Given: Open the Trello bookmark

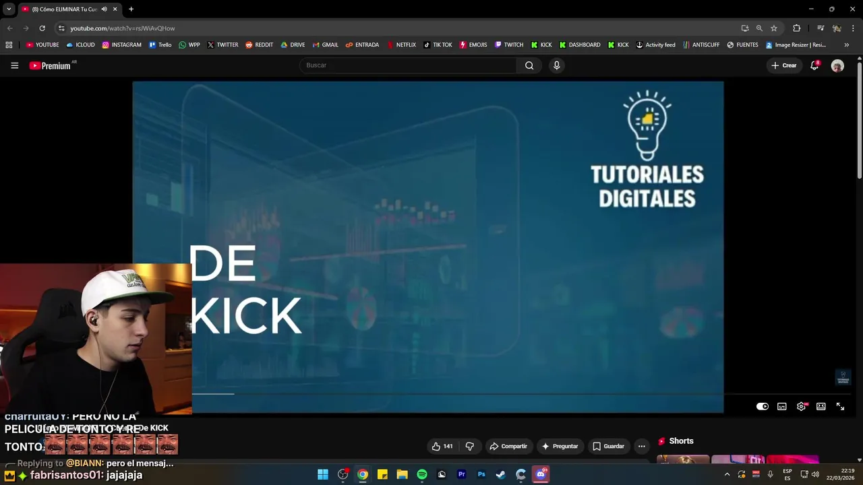Looking at the screenshot, I should [x=160, y=45].
